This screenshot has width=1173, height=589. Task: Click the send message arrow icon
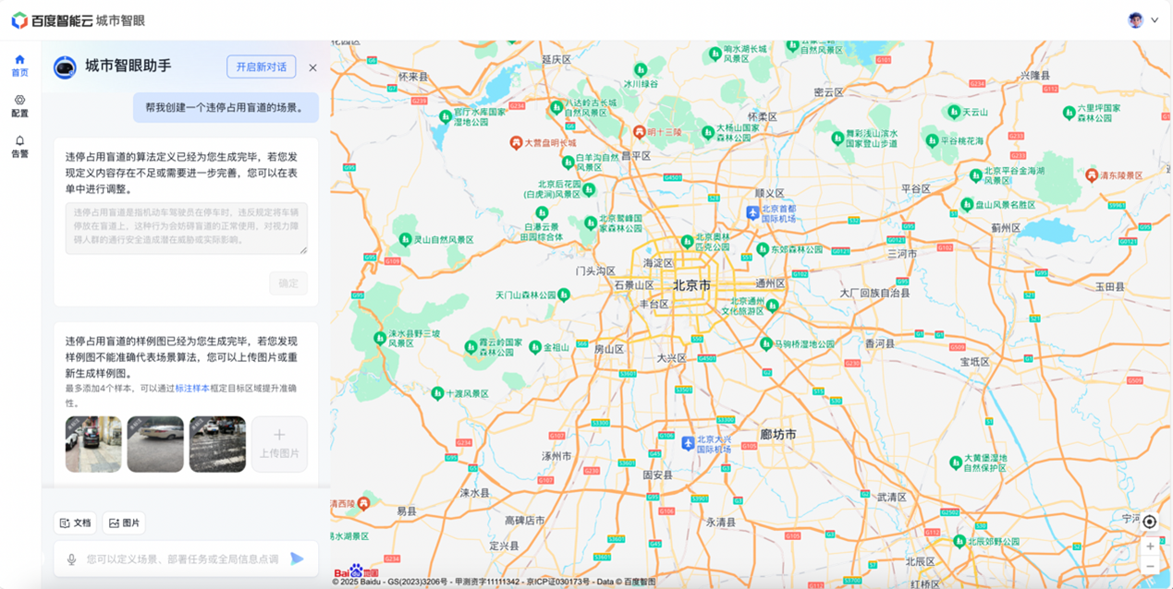[x=297, y=559]
